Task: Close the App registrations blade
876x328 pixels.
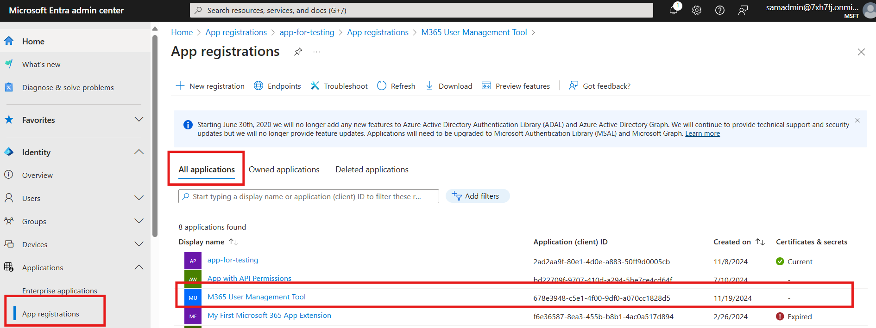Action: 861,52
